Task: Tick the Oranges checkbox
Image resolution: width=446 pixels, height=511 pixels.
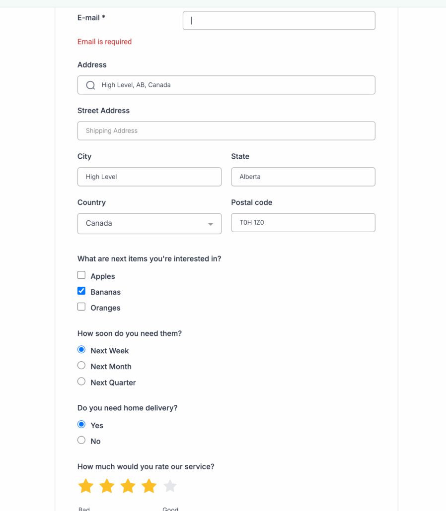Action: point(81,307)
